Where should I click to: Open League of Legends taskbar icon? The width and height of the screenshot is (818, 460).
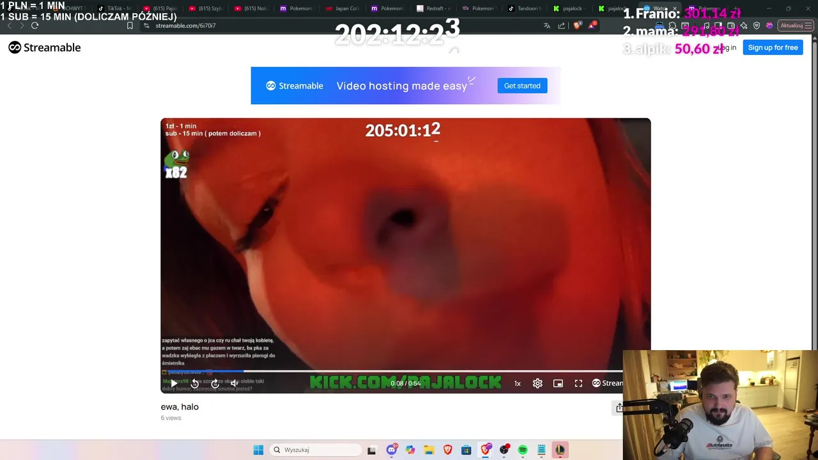click(560, 450)
